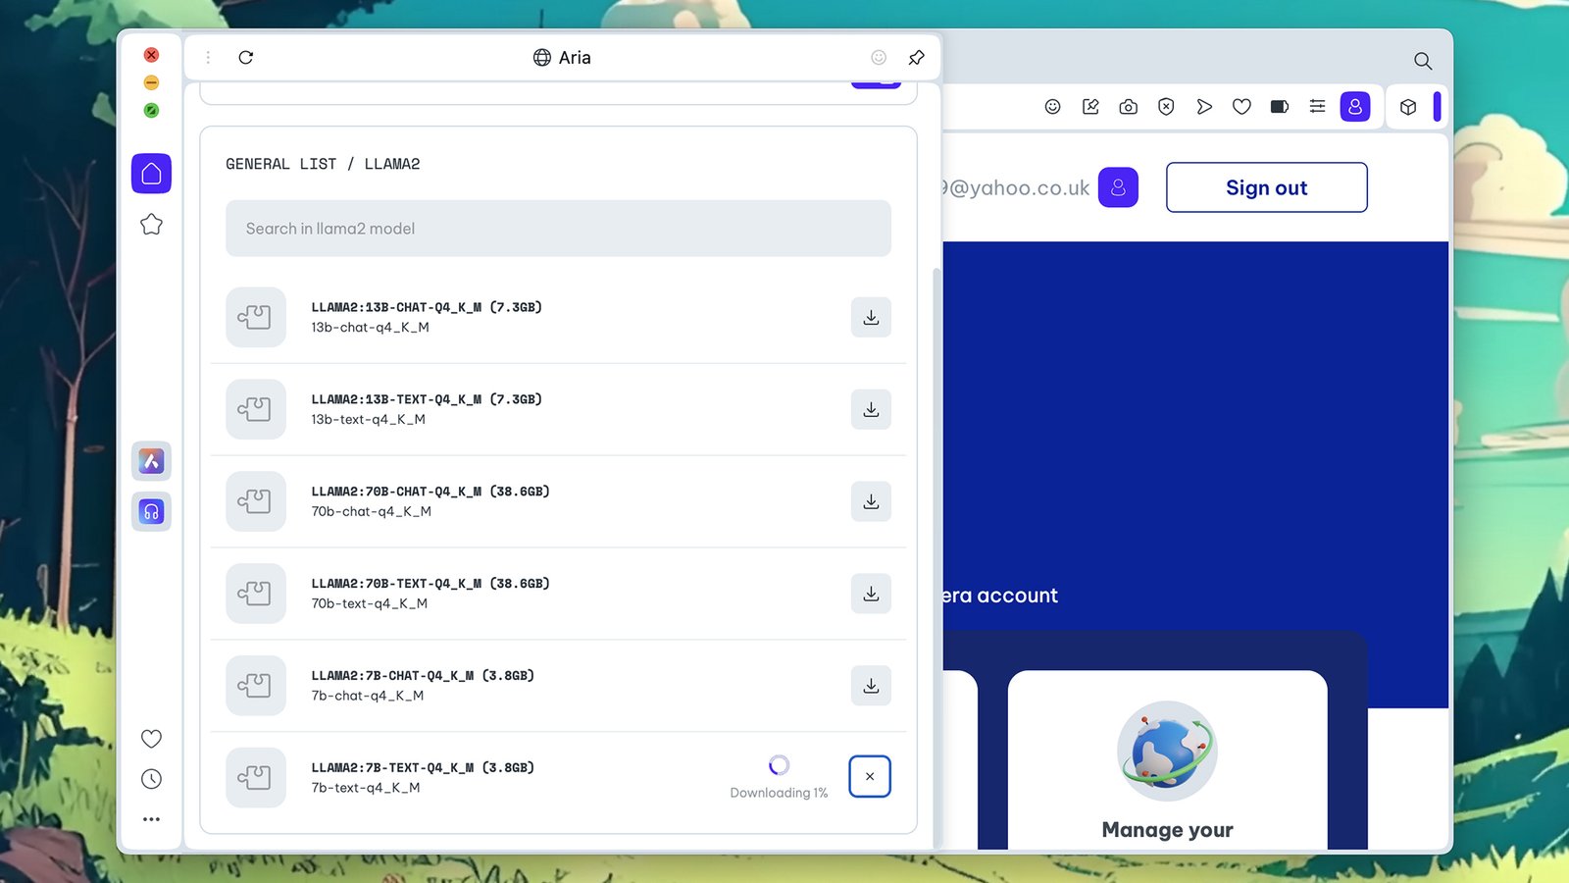Click the smiley feedback icon in Aria header

pyautogui.click(x=879, y=58)
